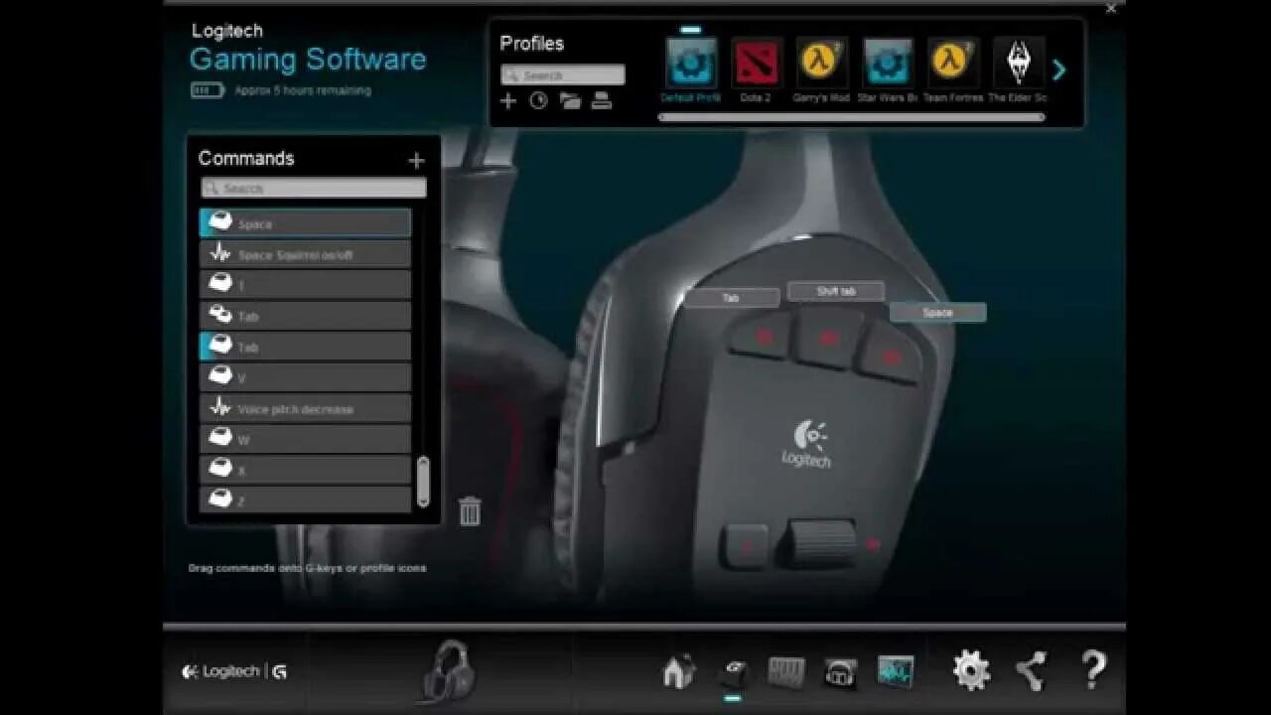1271x715 pixels.
Task: Open the profile import folder icon
Action: (570, 100)
